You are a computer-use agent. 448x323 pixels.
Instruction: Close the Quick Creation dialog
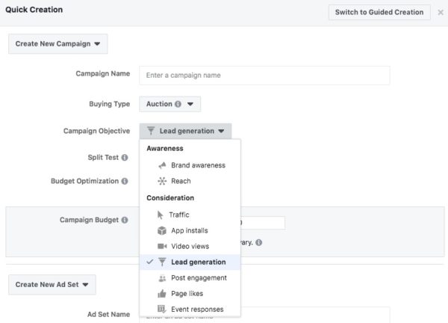point(441,13)
